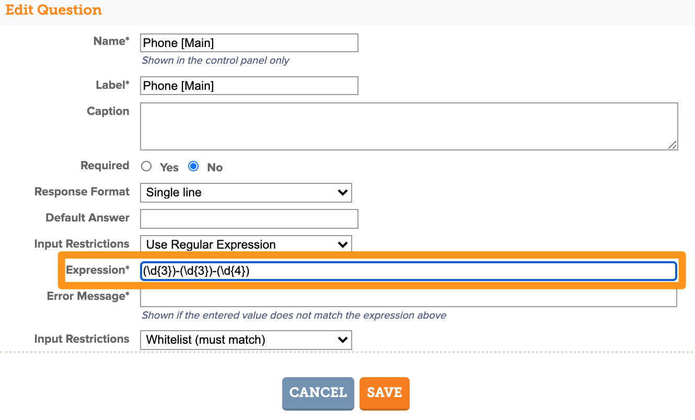Click the Caption field label
The width and height of the screenshot is (695, 420).
coord(108,111)
